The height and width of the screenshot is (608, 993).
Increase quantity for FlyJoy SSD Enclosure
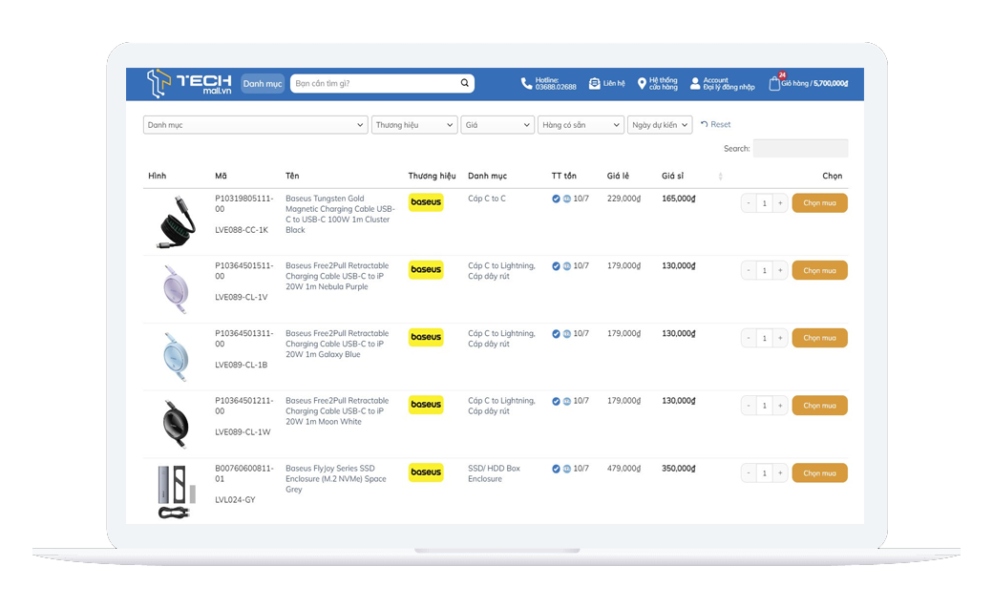(780, 473)
